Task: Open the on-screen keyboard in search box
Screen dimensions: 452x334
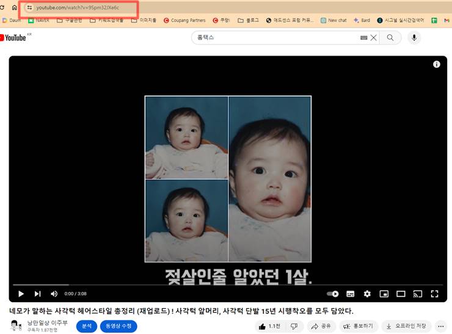Action: click(364, 37)
